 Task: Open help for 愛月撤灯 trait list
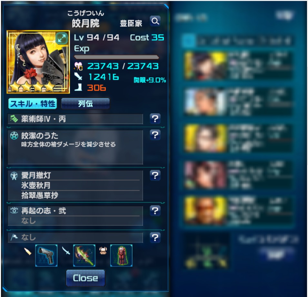(x=155, y=175)
